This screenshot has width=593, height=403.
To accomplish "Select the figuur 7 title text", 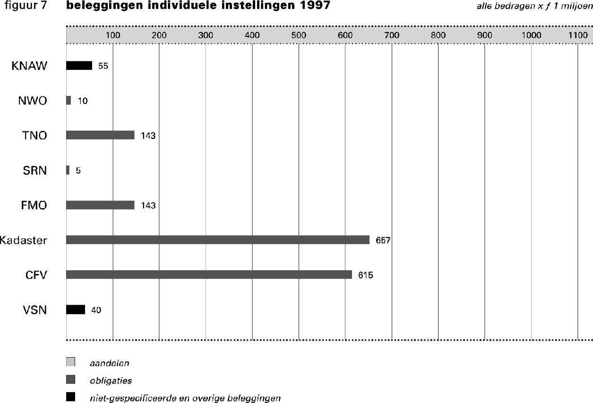I will [x=26, y=6].
